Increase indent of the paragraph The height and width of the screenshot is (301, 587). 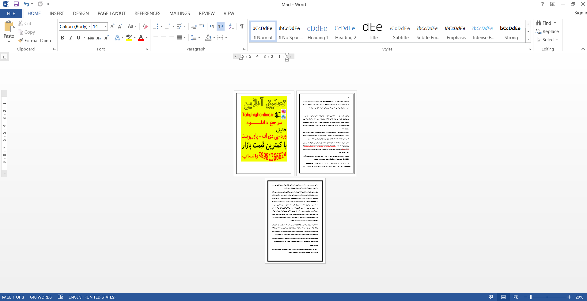(x=202, y=26)
